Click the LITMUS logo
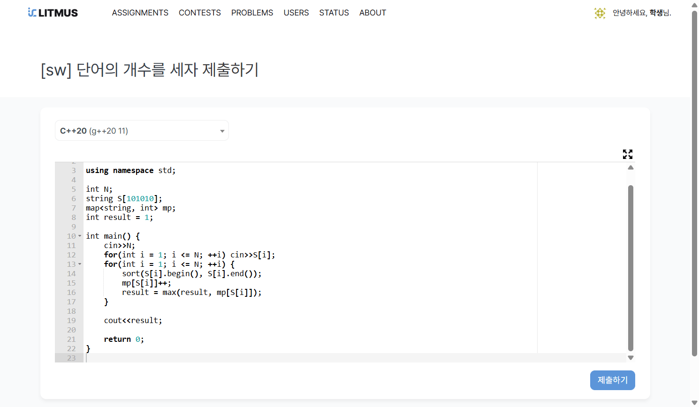 coord(53,13)
